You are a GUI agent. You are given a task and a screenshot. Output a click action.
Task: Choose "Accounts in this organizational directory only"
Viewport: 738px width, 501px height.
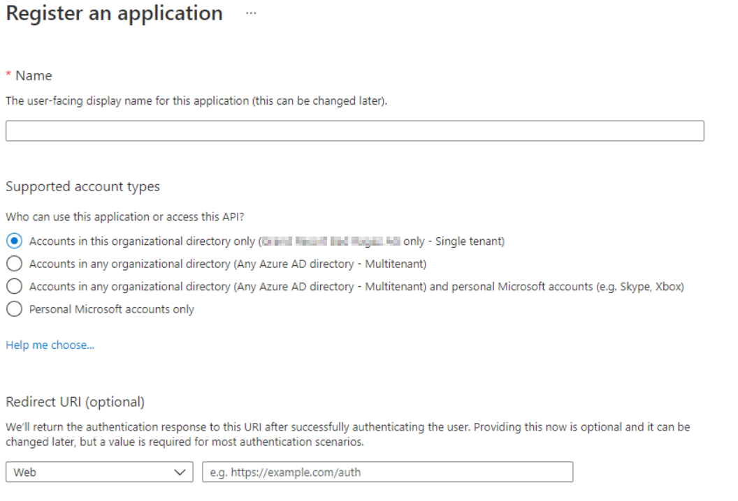[x=13, y=240]
